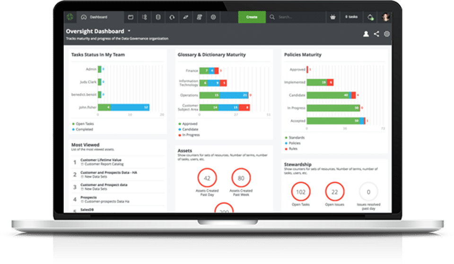Viewport: 454px width, 264px height.
Task: Click the 102 Open Tasks counter
Action: 301,192
